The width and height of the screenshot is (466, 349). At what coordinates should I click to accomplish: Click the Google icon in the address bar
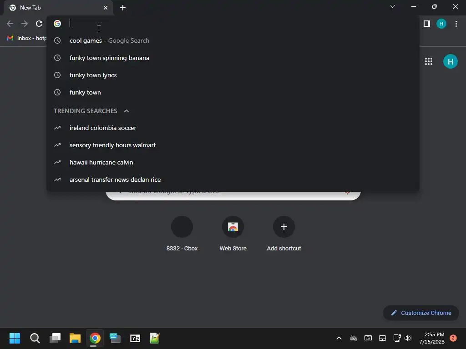click(x=57, y=24)
